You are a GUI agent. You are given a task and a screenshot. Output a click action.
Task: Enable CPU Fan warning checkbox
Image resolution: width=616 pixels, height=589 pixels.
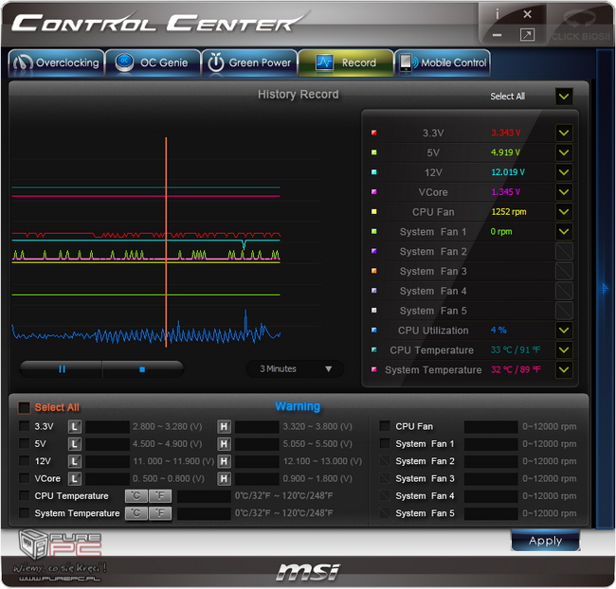(385, 426)
